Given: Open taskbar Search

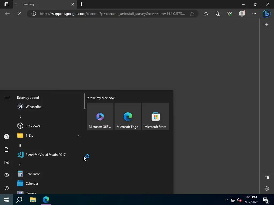Looking at the screenshot, I should tap(19, 200).
